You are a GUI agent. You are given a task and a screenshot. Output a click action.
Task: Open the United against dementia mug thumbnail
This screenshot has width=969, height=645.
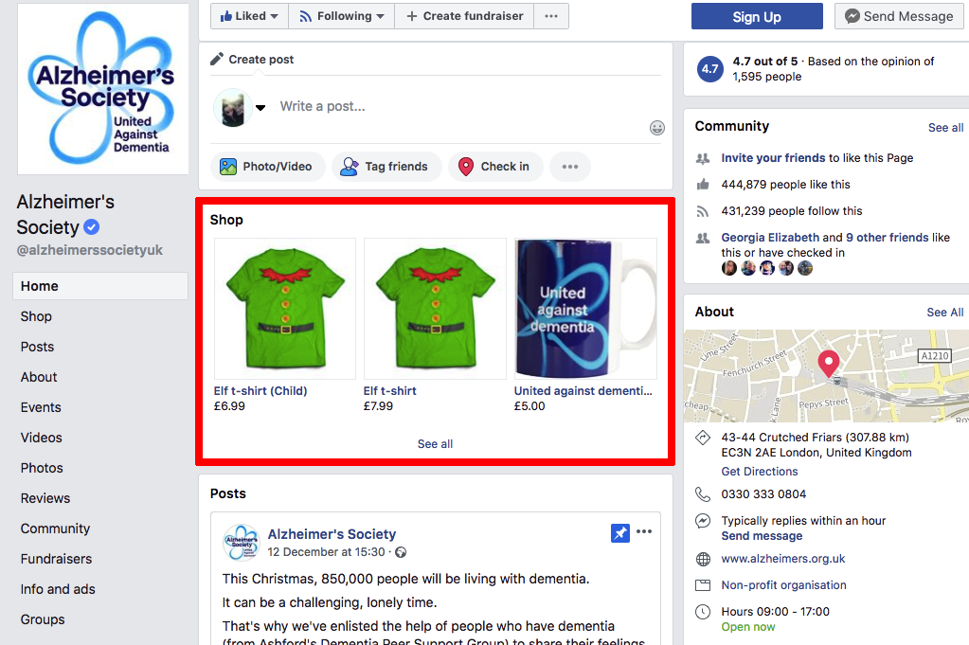pos(585,309)
